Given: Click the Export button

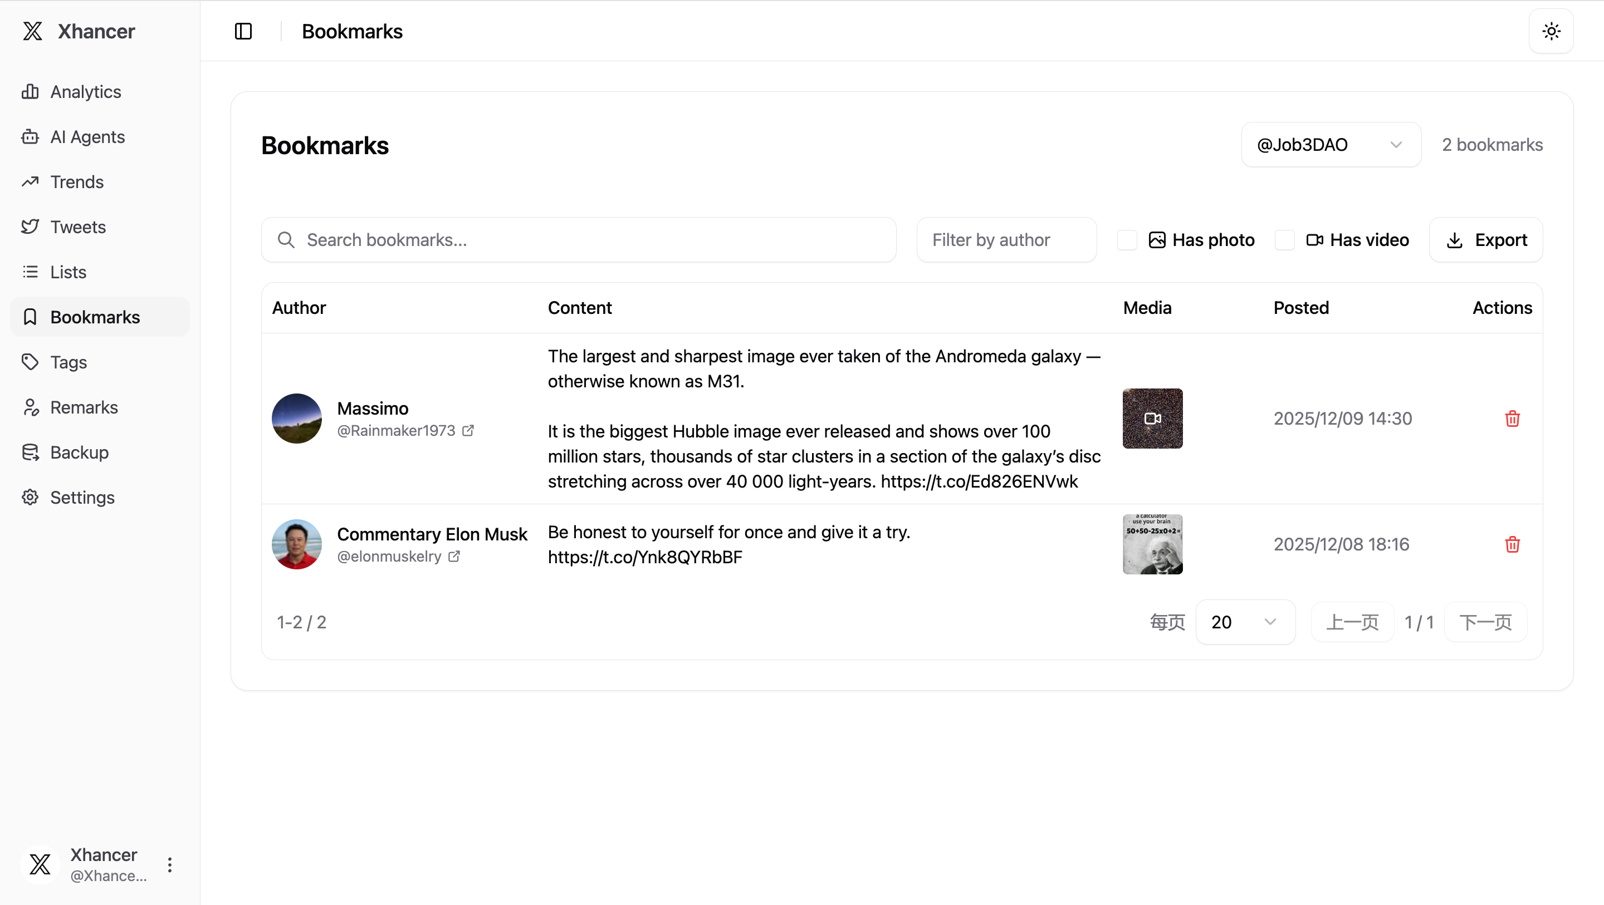Looking at the screenshot, I should click(1486, 240).
